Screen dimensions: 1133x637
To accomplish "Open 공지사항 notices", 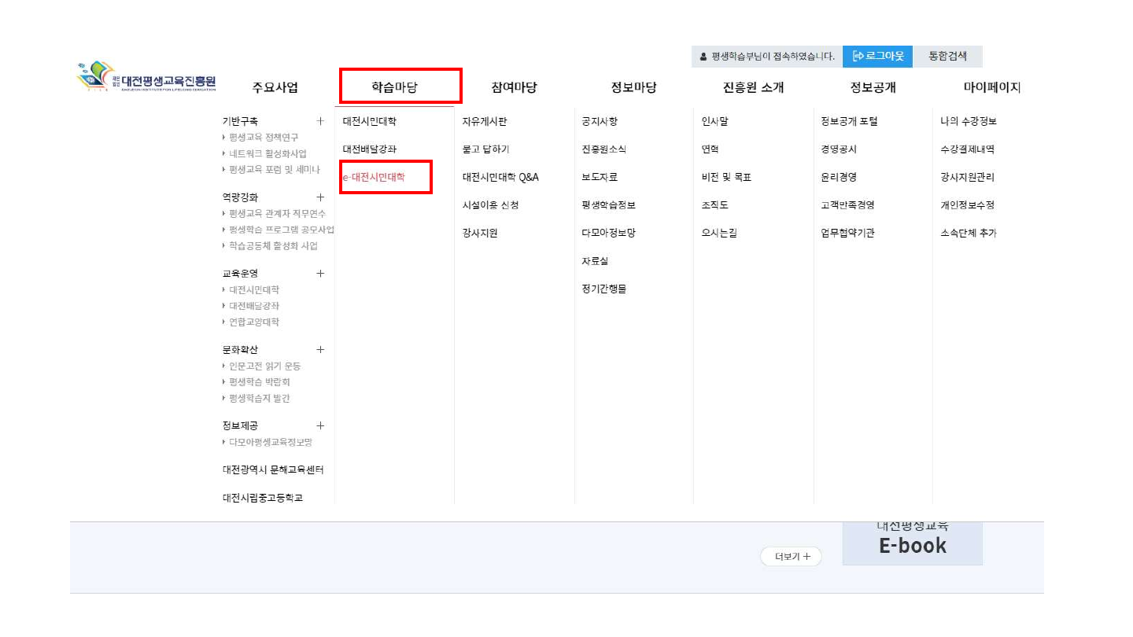I will point(600,122).
